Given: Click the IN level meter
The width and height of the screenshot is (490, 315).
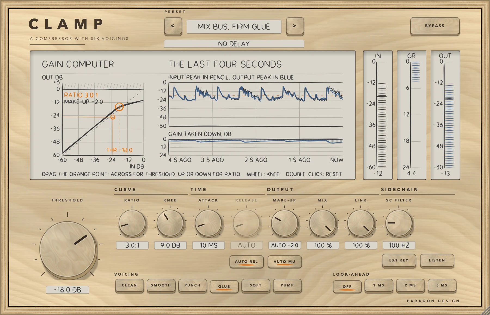Looking at the screenshot, I should 378,115.
